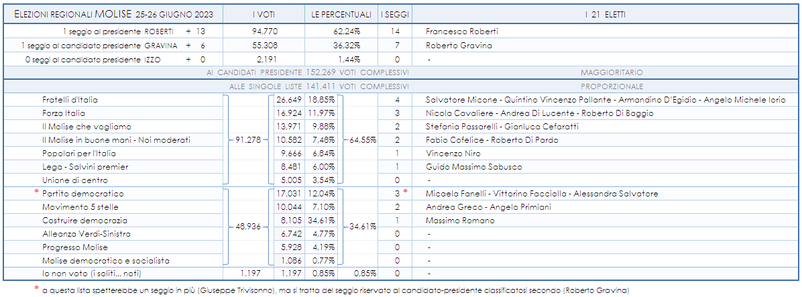Screen dimensions: 802x297
Task: Select the 'LE PERCENTUALI' column header
Action: (x=341, y=14)
